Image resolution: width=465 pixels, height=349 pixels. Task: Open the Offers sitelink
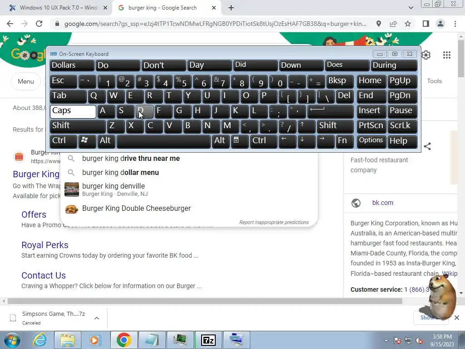click(34, 214)
